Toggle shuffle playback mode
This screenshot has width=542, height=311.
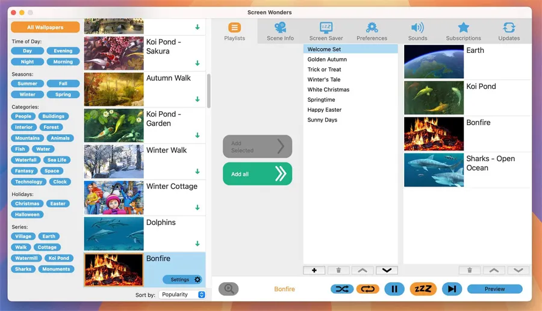click(342, 289)
